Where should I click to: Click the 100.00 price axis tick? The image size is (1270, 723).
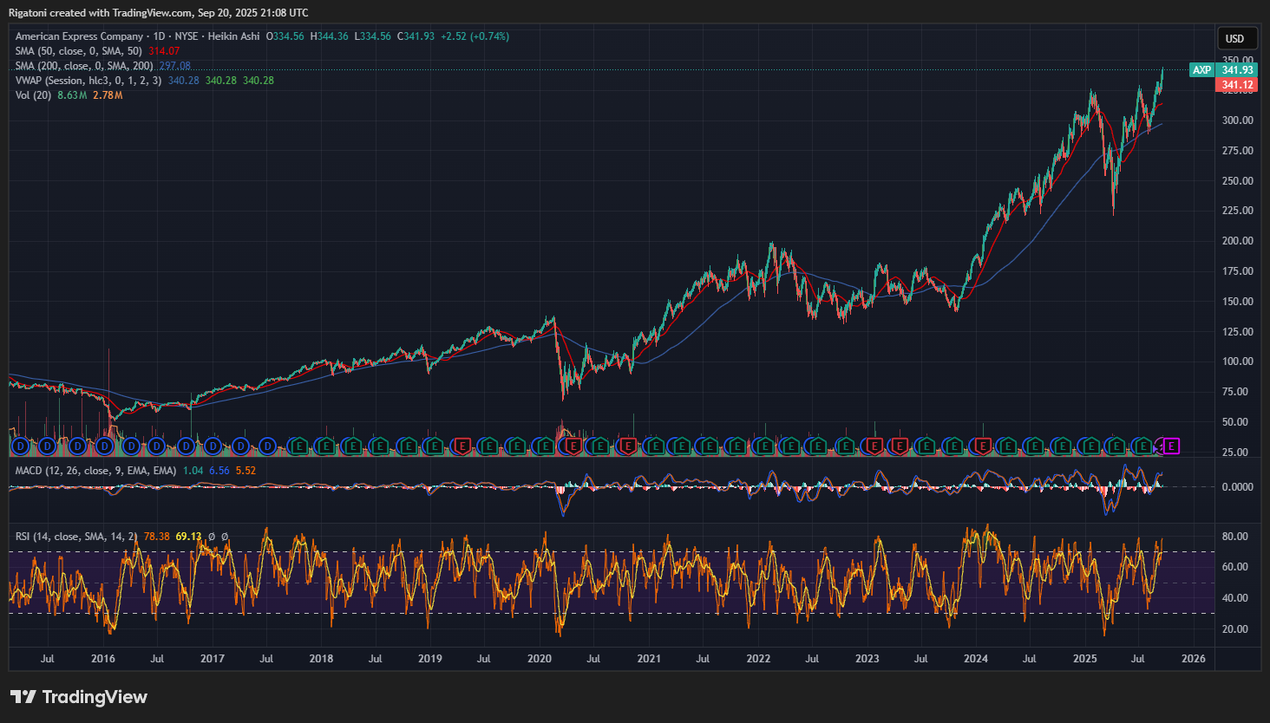pos(1237,361)
